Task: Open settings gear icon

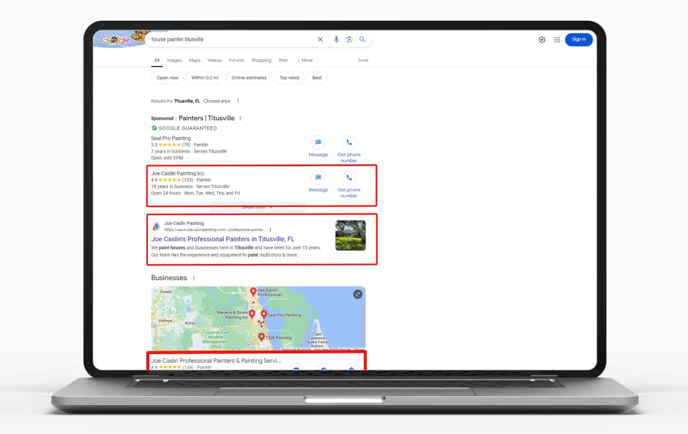Action: pos(542,40)
